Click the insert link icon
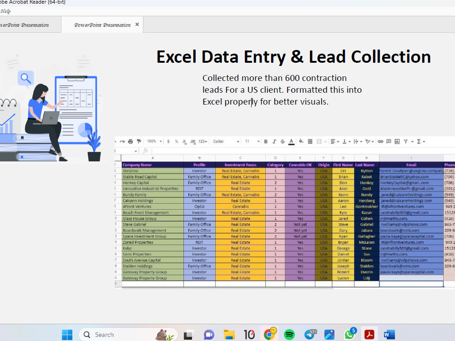The width and height of the screenshot is (455, 341). pyautogui.click(x=380, y=141)
